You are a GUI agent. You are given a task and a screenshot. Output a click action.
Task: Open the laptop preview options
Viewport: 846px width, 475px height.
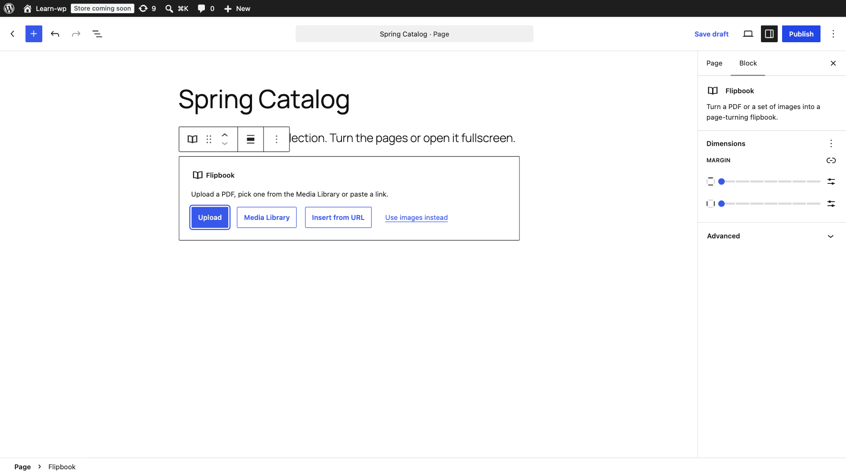click(x=748, y=34)
